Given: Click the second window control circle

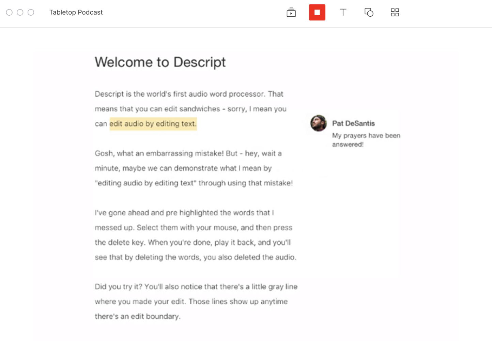Looking at the screenshot, I should point(20,12).
